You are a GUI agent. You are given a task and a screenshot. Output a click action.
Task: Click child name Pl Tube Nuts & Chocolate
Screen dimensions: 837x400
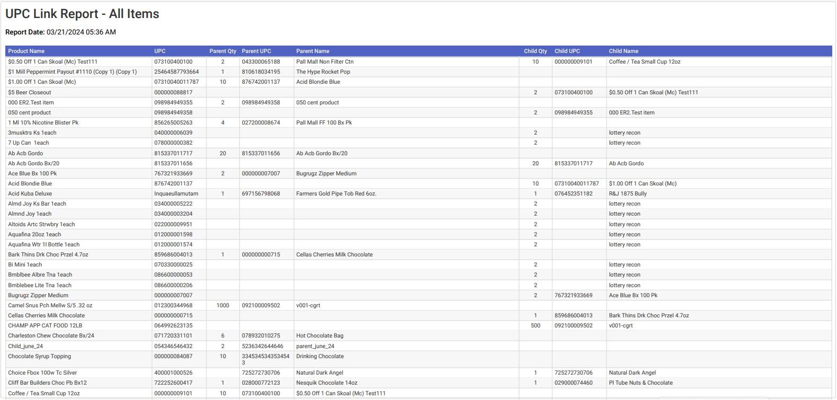tap(641, 383)
